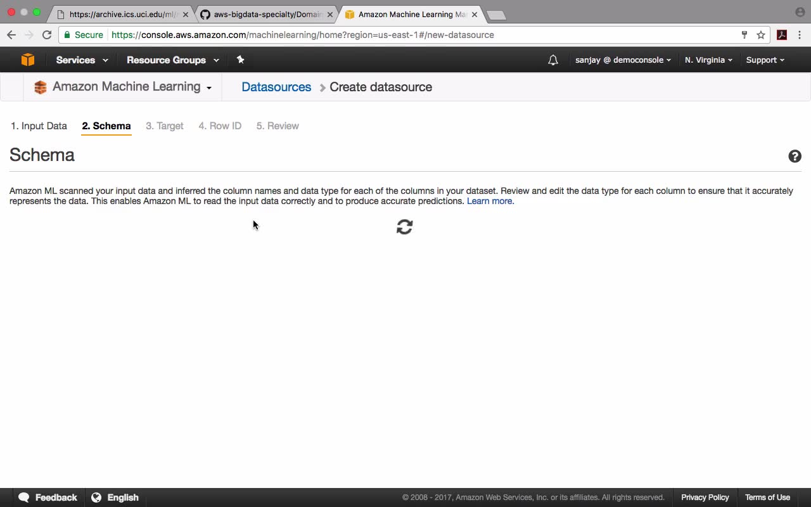Click the Feedback speech bubble icon
This screenshot has width=811, height=507.
pos(24,497)
